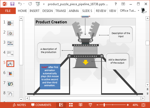Switch to Reading View icon

pos(80,105)
